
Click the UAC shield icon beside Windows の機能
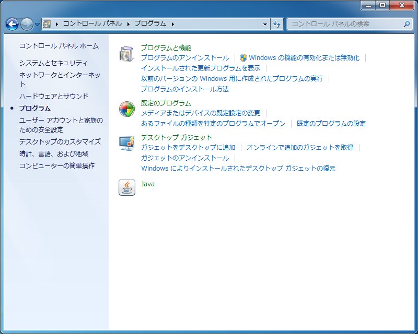(x=243, y=58)
